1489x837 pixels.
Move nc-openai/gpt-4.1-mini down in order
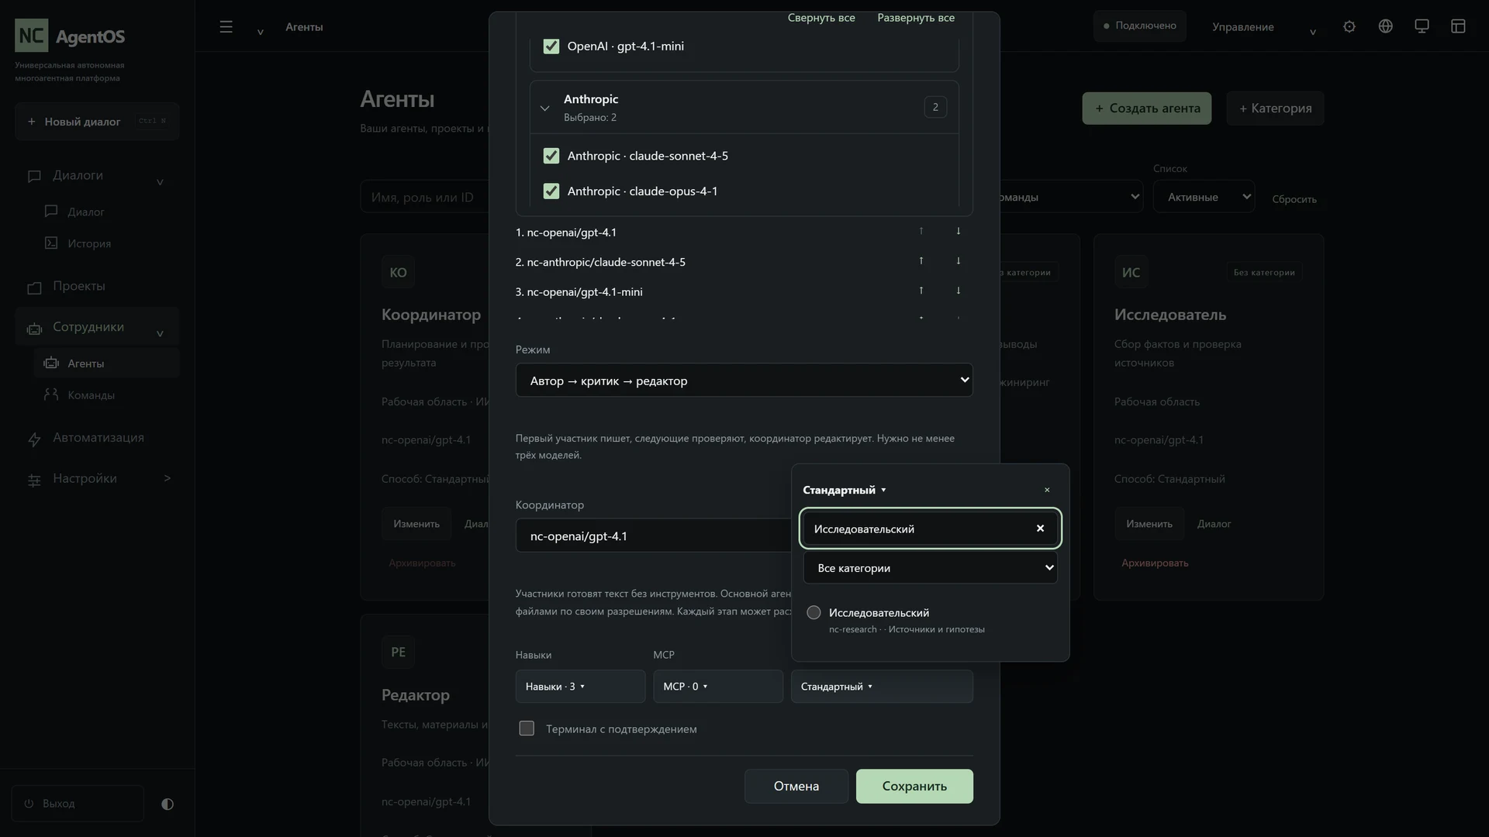[x=959, y=291]
